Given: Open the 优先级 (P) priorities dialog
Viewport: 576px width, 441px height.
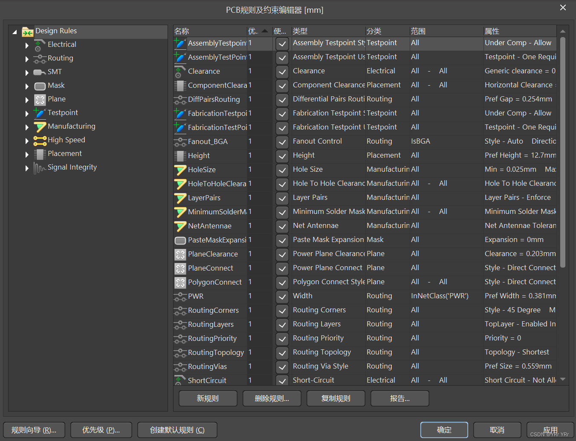Looking at the screenshot, I should (x=101, y=430).
